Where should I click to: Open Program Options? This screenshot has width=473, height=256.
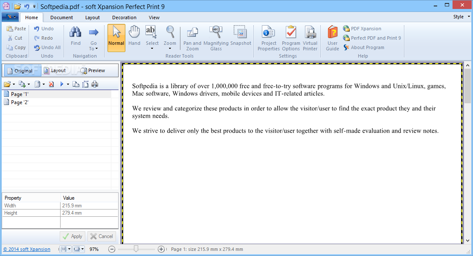[x=291, y=38]
